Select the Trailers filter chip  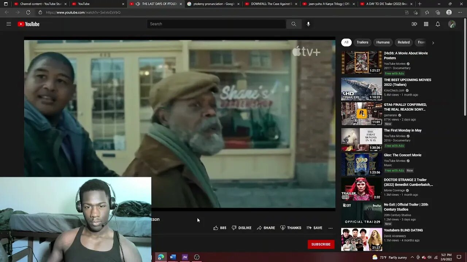click(362, 42)
